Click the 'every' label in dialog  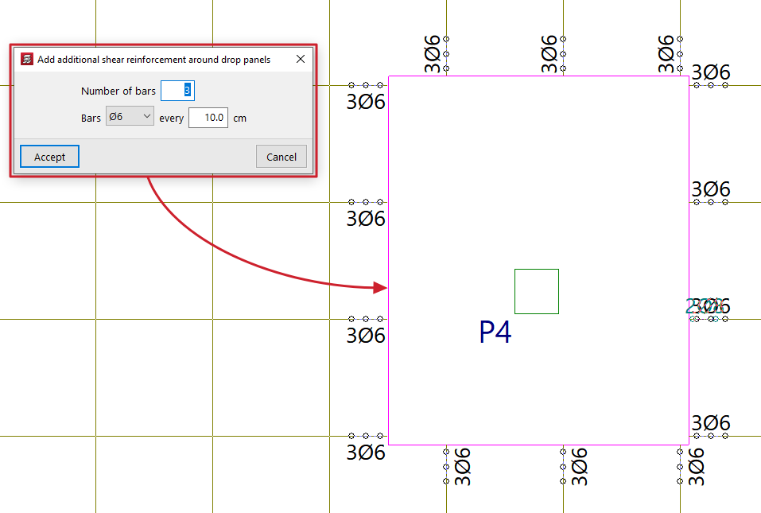coord(171,119)
